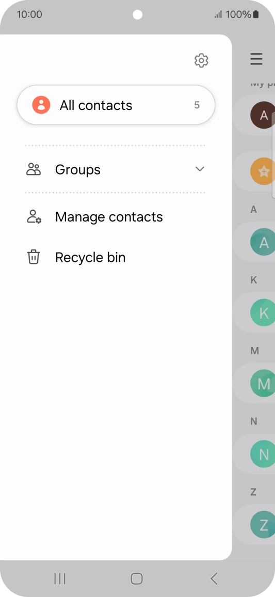Tap the orange star favorites avatar

(263, 172)
